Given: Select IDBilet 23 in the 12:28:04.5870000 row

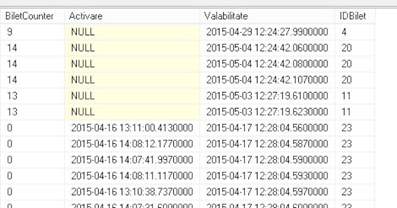Looking at the screenshot, I should click(355, 144).
